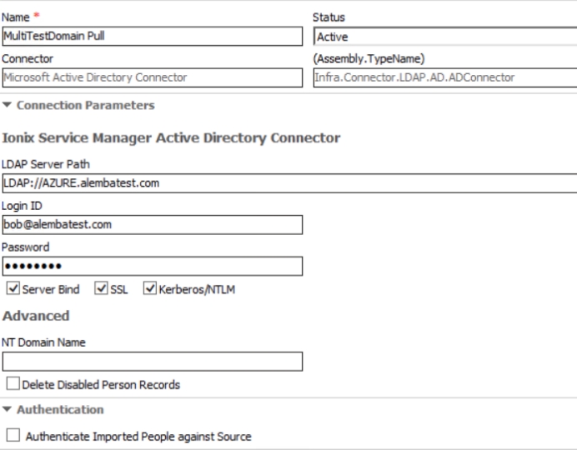The image size is (577, 450).
Task: Collapse the Authentication section
Action: point(8,410)
